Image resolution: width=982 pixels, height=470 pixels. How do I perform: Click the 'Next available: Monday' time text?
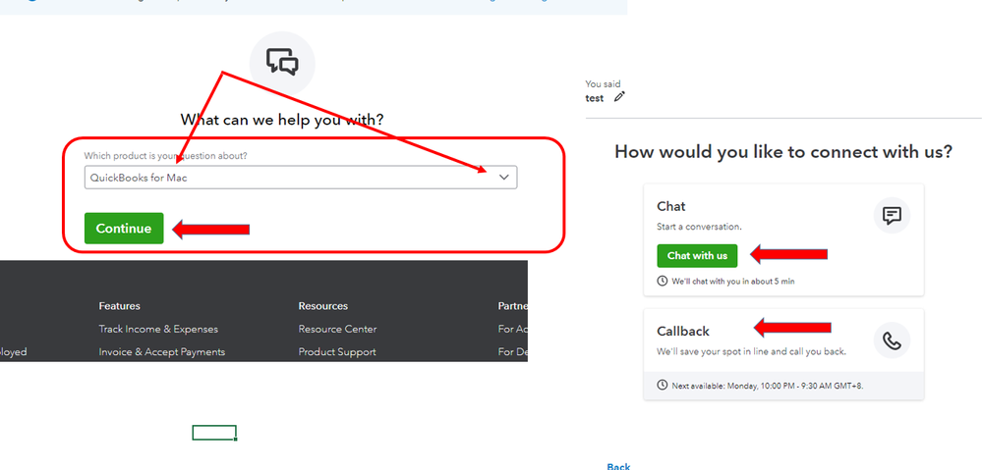click(x=767, y=385)
